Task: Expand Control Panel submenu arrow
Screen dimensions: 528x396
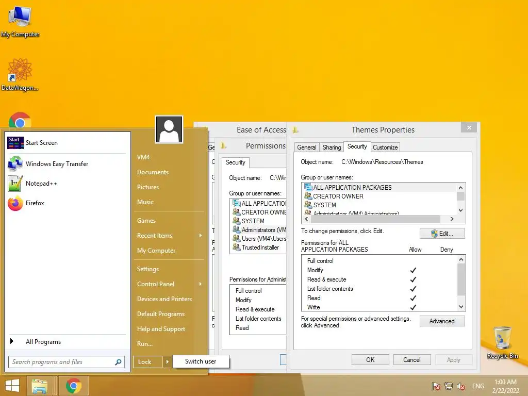Action: (201, 284)
